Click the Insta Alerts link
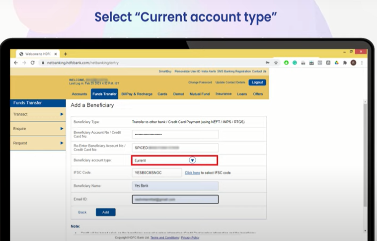The height and width of the screenshot is (241, 377). [x=209, y=72]
